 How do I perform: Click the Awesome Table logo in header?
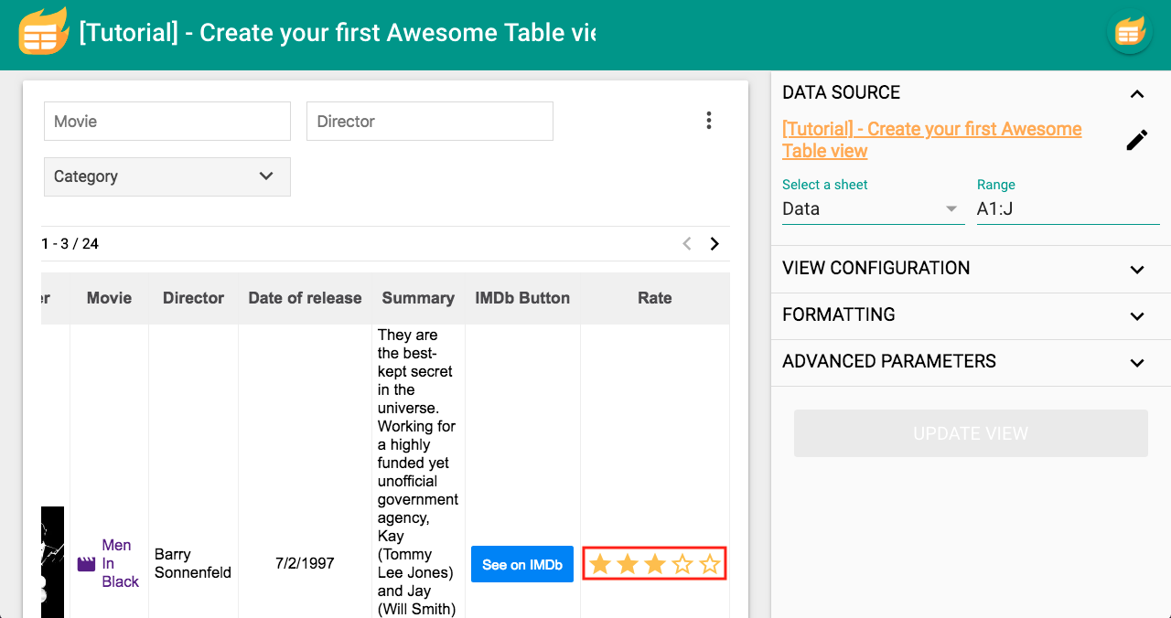pyautogui.click(x=43, y=32)
